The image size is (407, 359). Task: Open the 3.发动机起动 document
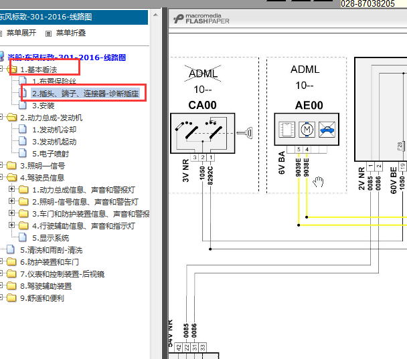click(x=54, y=142)
